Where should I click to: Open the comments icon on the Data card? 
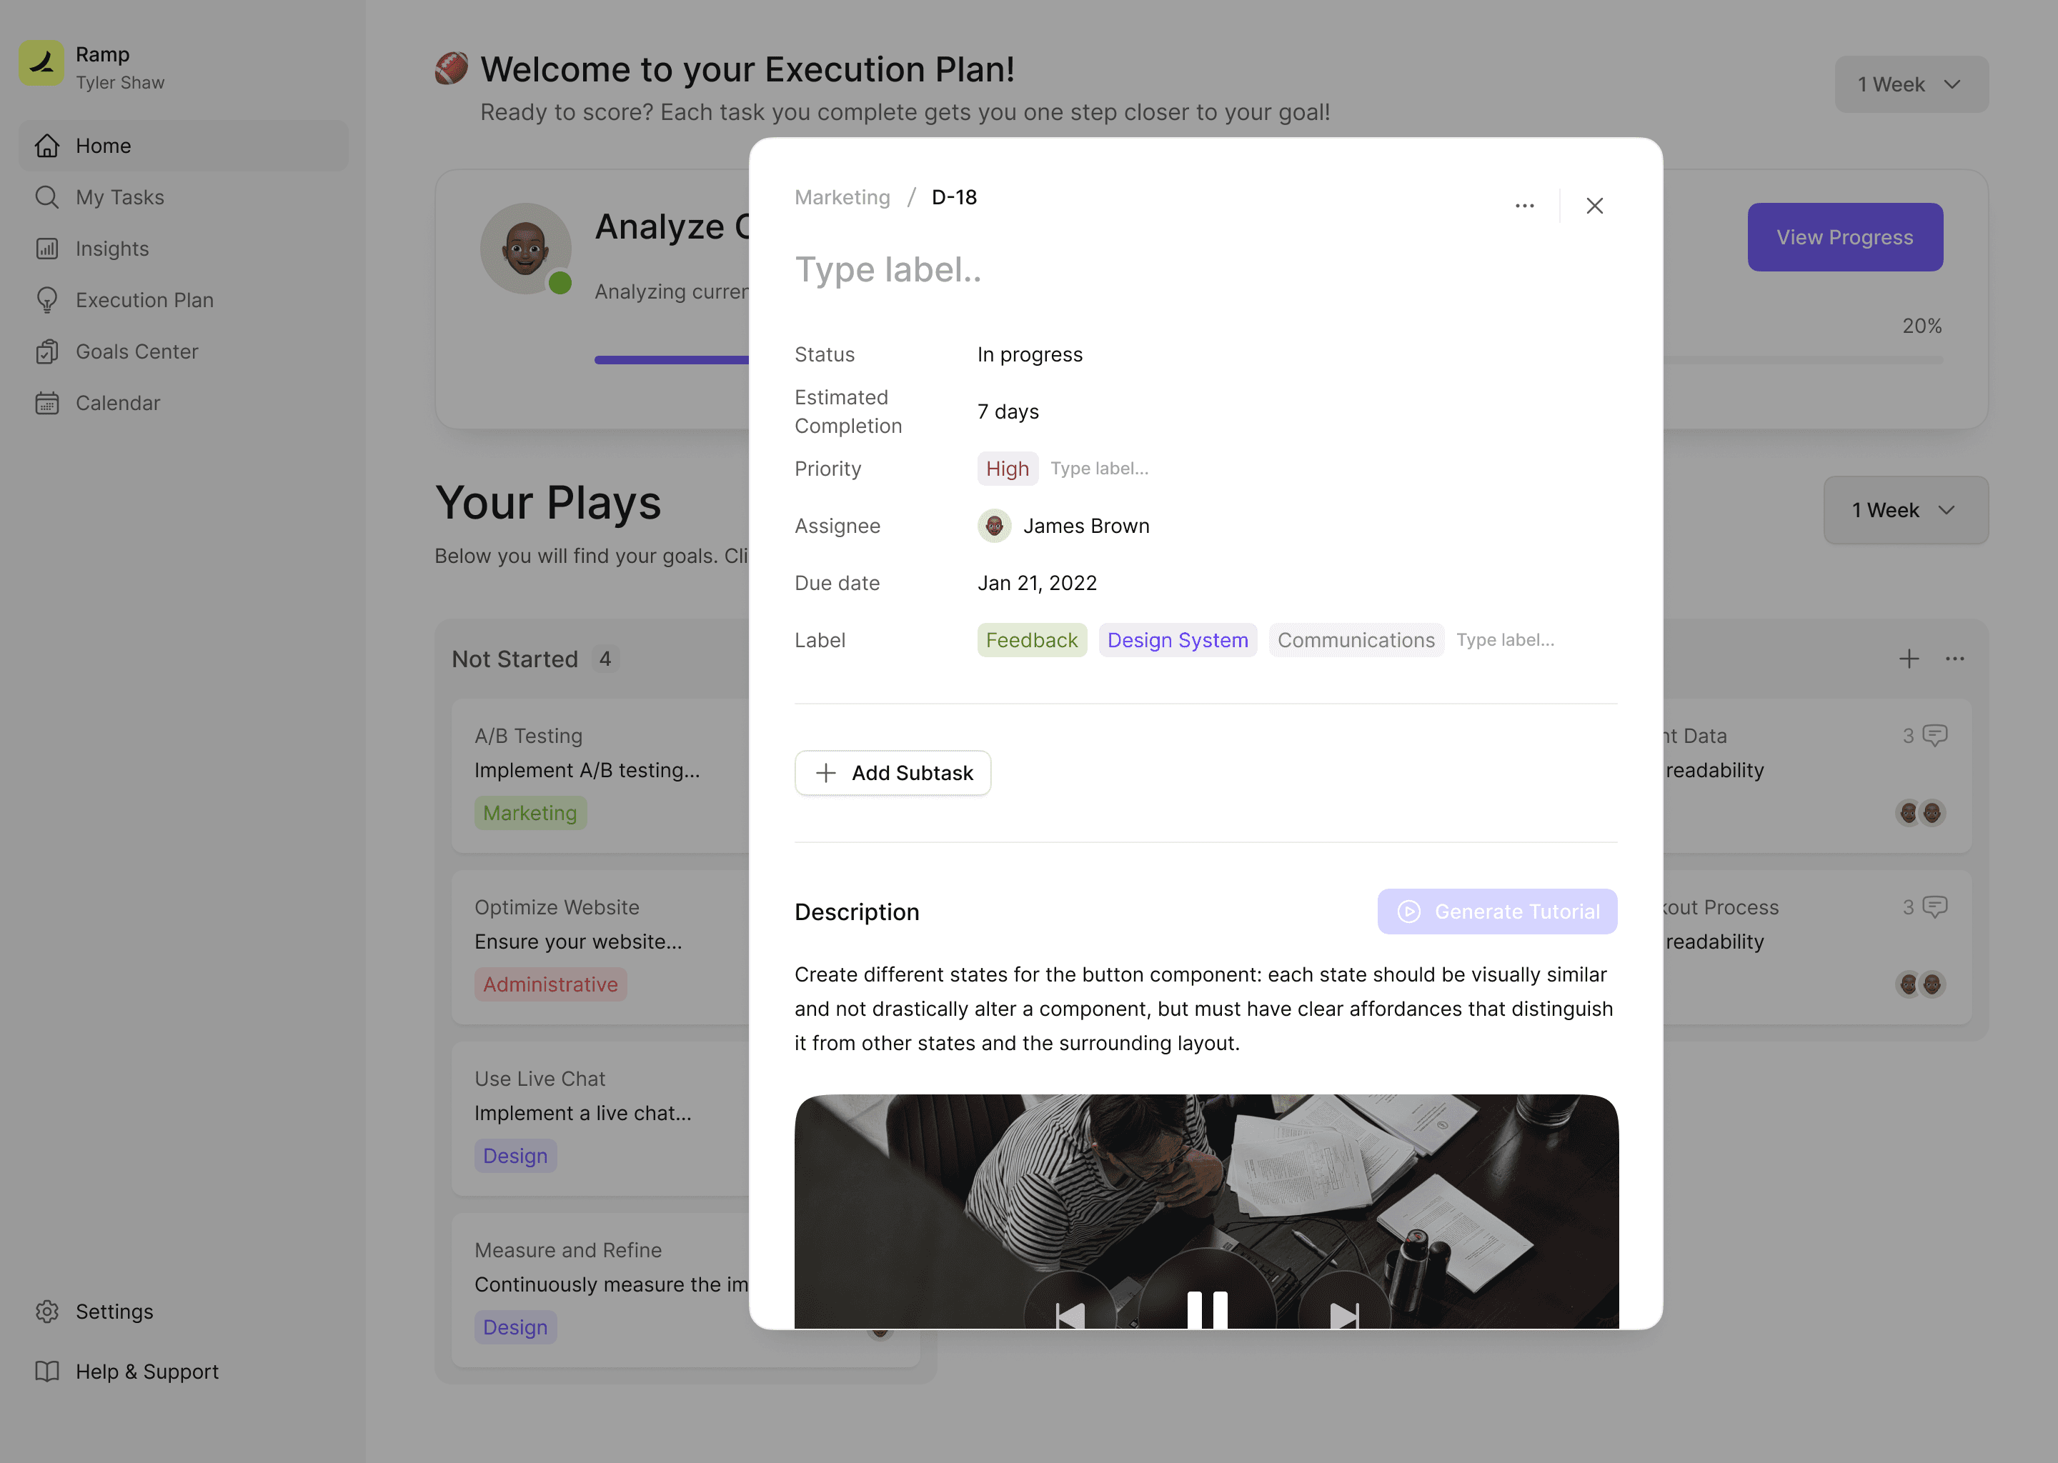1934,735
